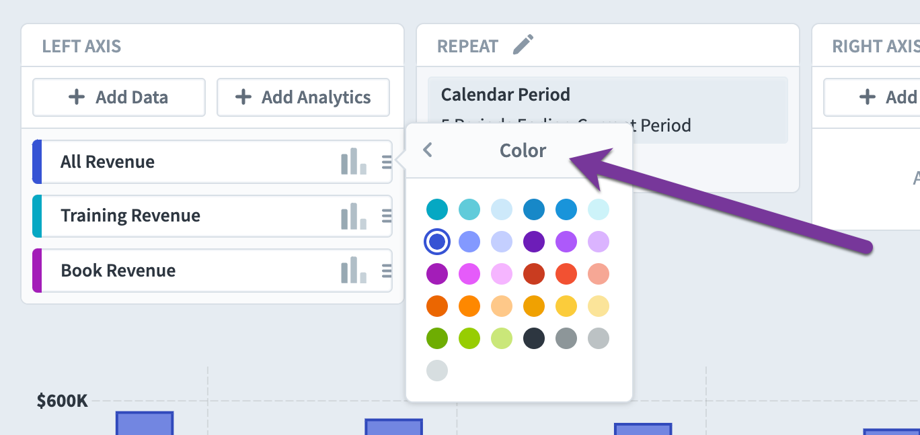Click the bar chart icon for Book Revenue

click(x=353, y=271)
